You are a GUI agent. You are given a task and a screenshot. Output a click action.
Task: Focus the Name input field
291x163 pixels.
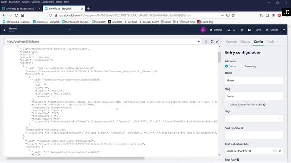[254, 80]
